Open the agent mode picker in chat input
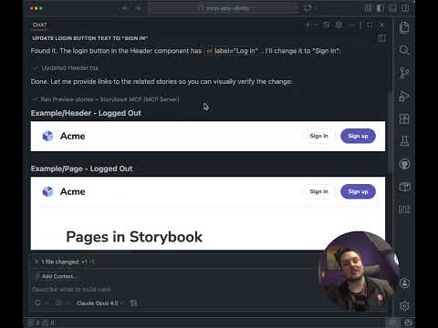This screenshot has height=328, width=438. click(42, 303)
